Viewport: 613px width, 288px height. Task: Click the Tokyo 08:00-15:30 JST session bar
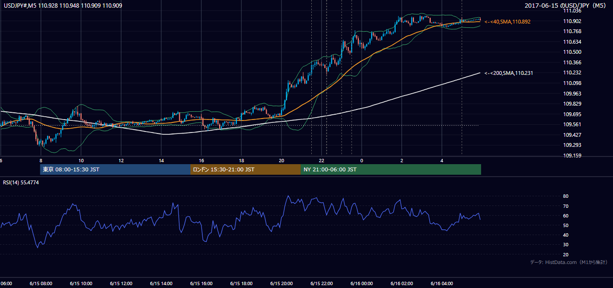coord(115,169)
